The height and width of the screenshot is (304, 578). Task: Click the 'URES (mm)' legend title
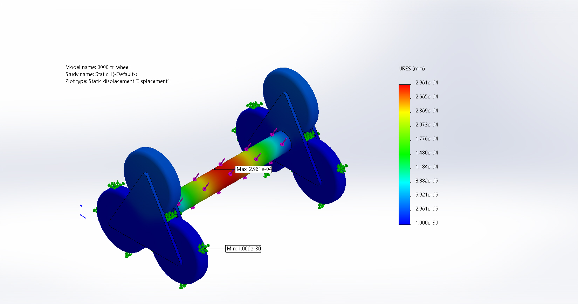point(412,69)
